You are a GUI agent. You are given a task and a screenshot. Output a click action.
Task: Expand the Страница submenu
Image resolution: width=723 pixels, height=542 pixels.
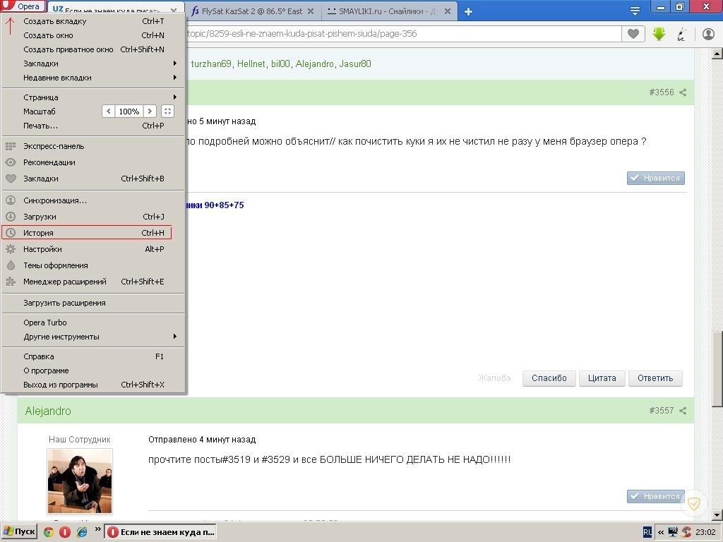(175, 97)
